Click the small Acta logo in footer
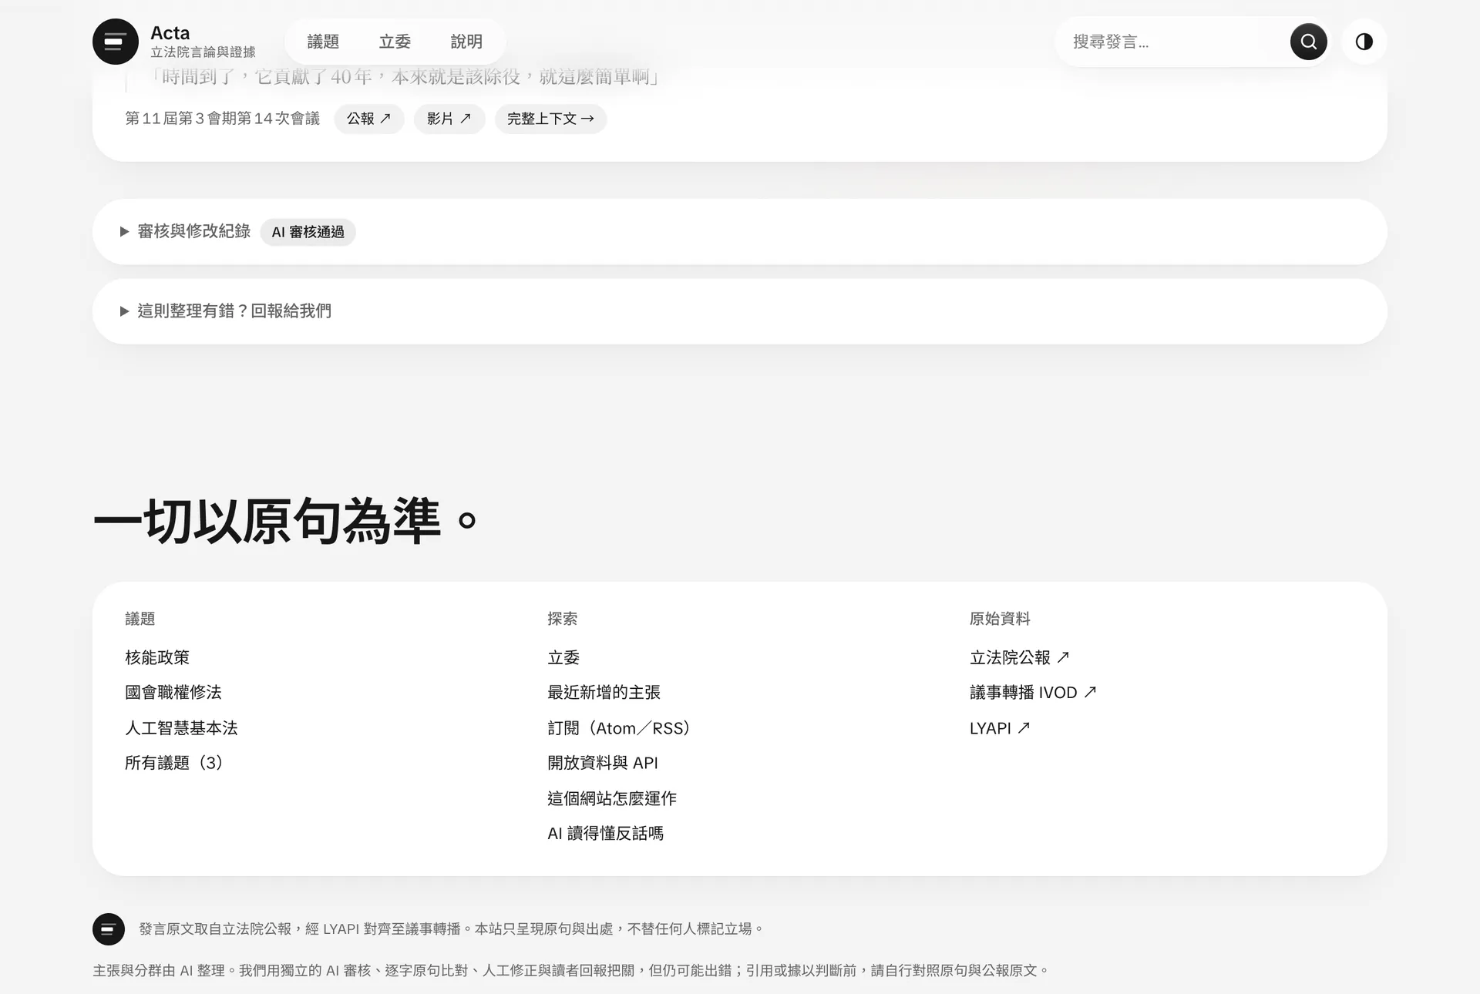This screenshot has height=994, width=1480. point(109,929)
